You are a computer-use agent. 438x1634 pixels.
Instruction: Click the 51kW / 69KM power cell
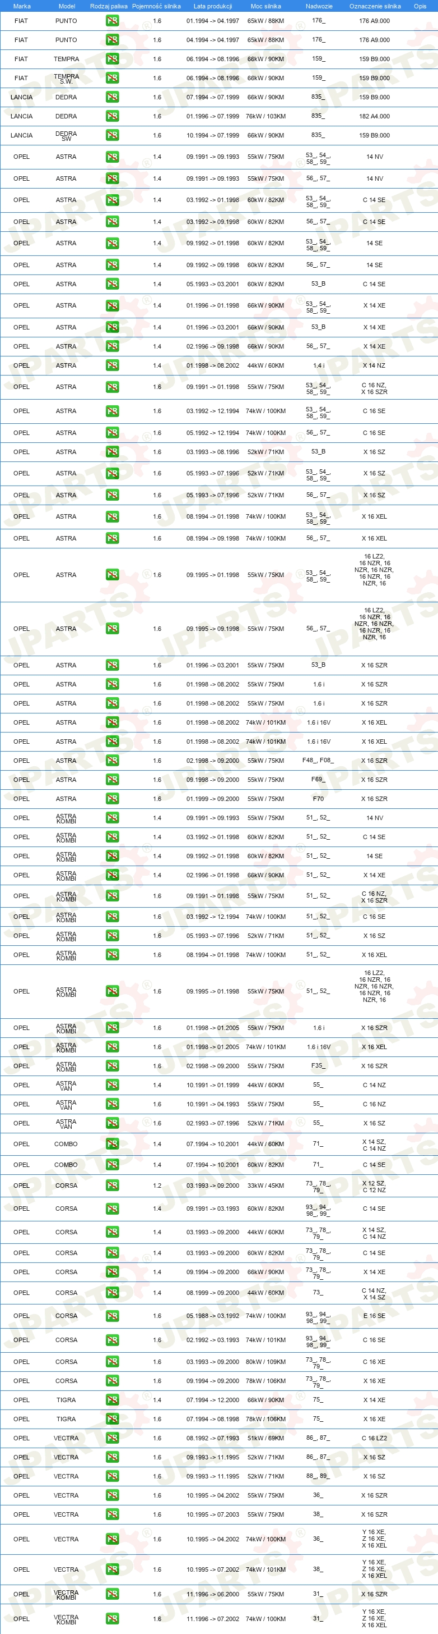coord(265,1438)
